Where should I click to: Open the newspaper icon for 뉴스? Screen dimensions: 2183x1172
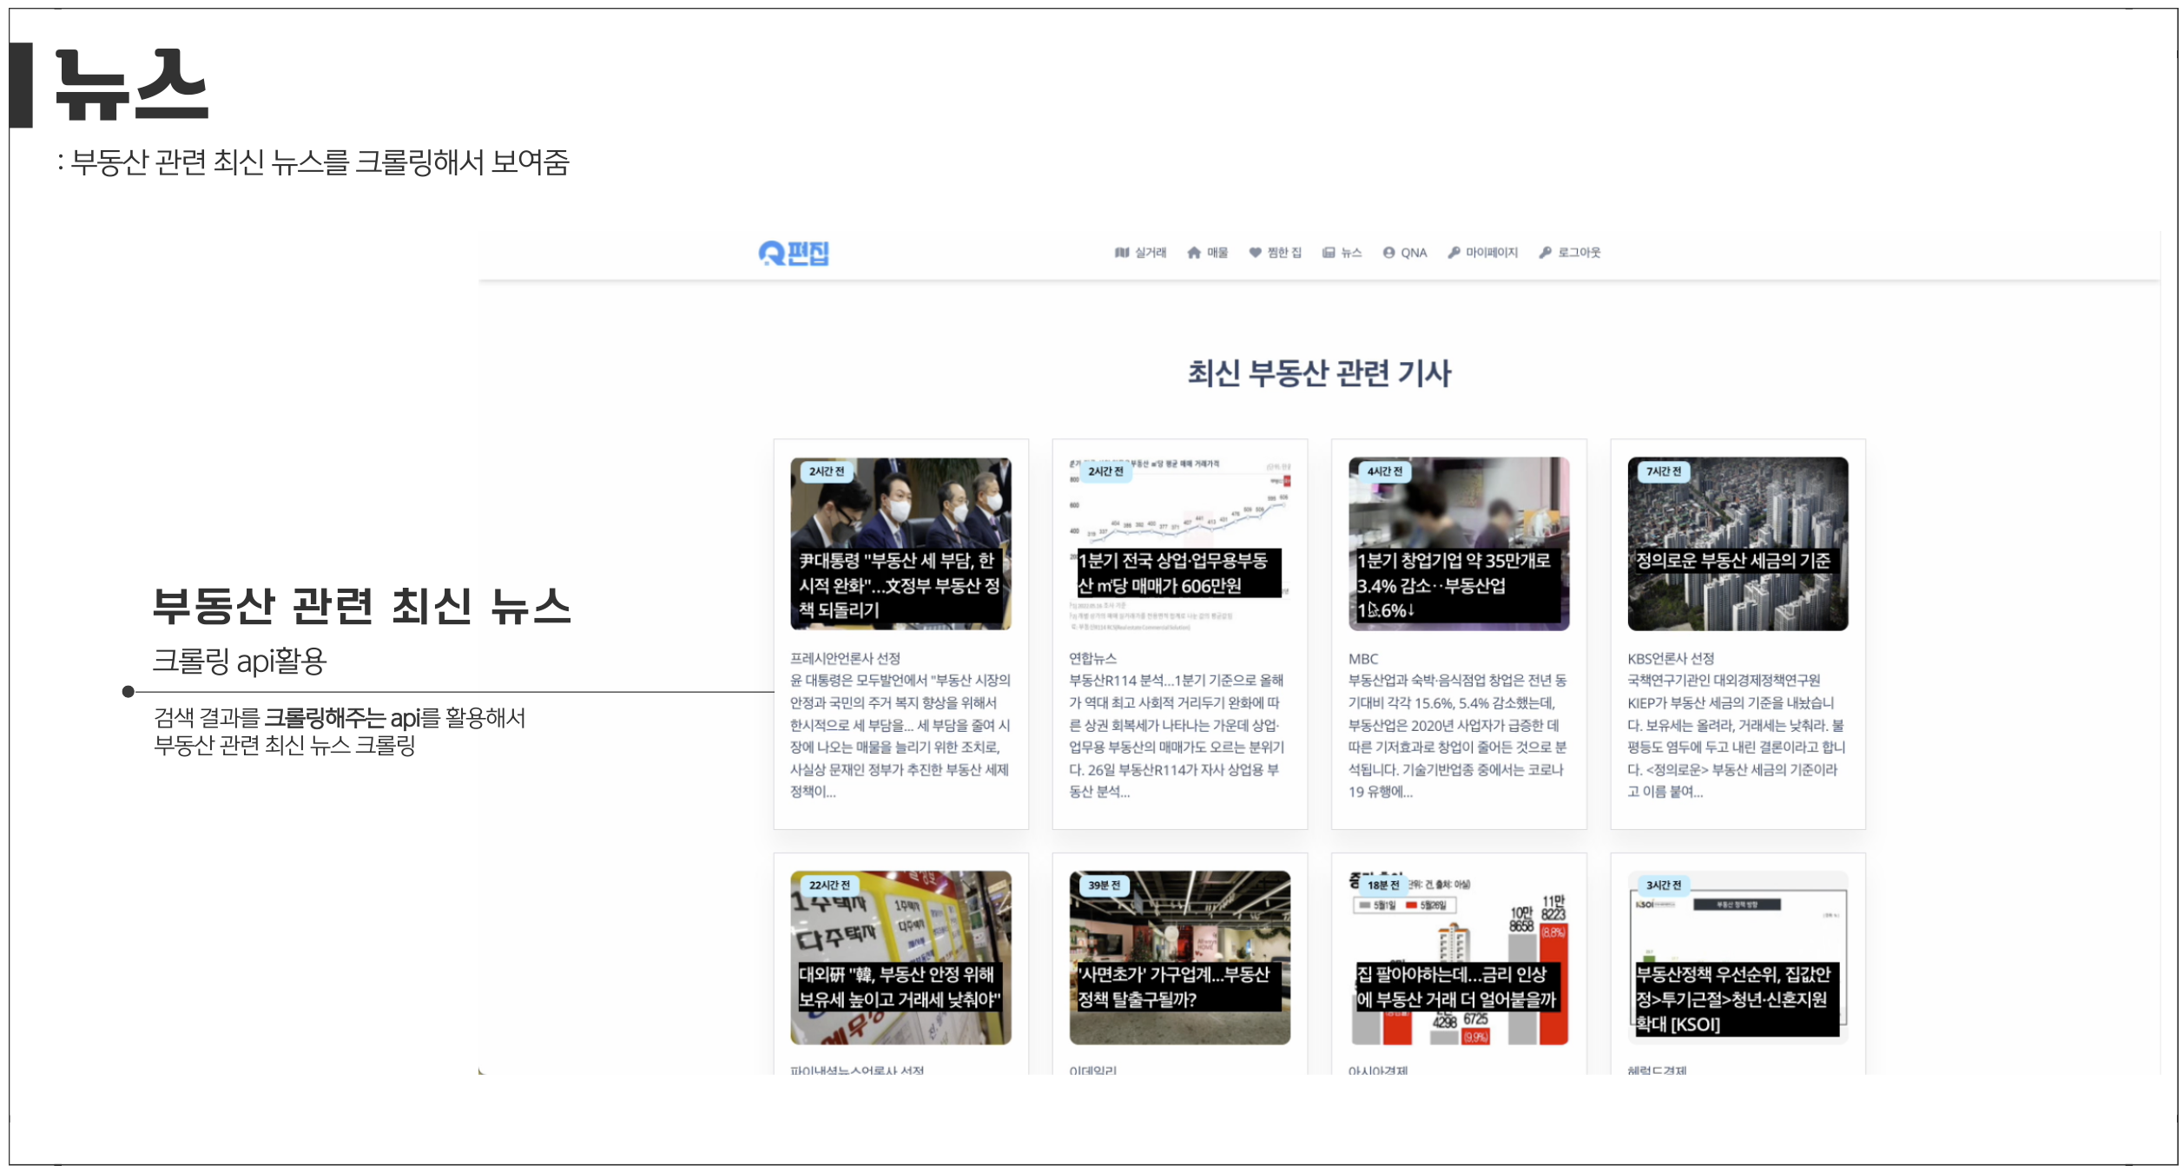click(x=1329, y=253)
